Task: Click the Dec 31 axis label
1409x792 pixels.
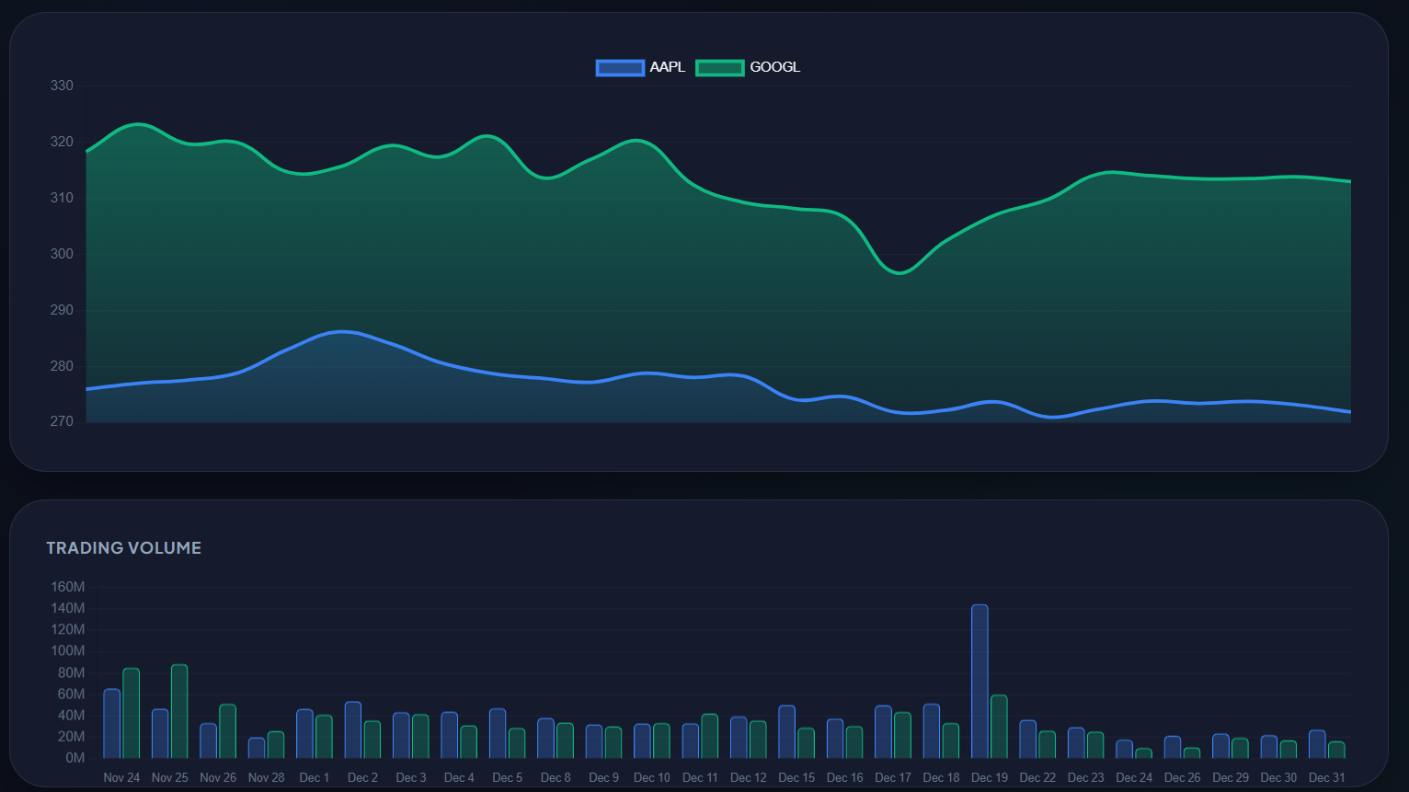Action: coord(1325,777)
